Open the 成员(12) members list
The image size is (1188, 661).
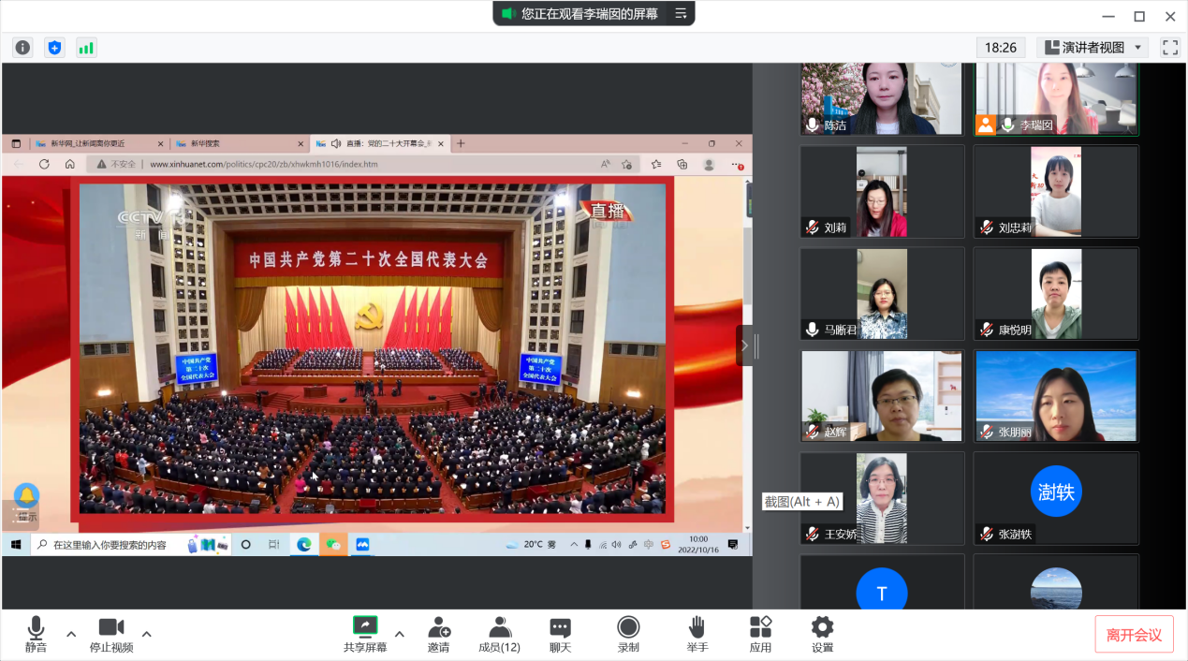coord(500,634)
